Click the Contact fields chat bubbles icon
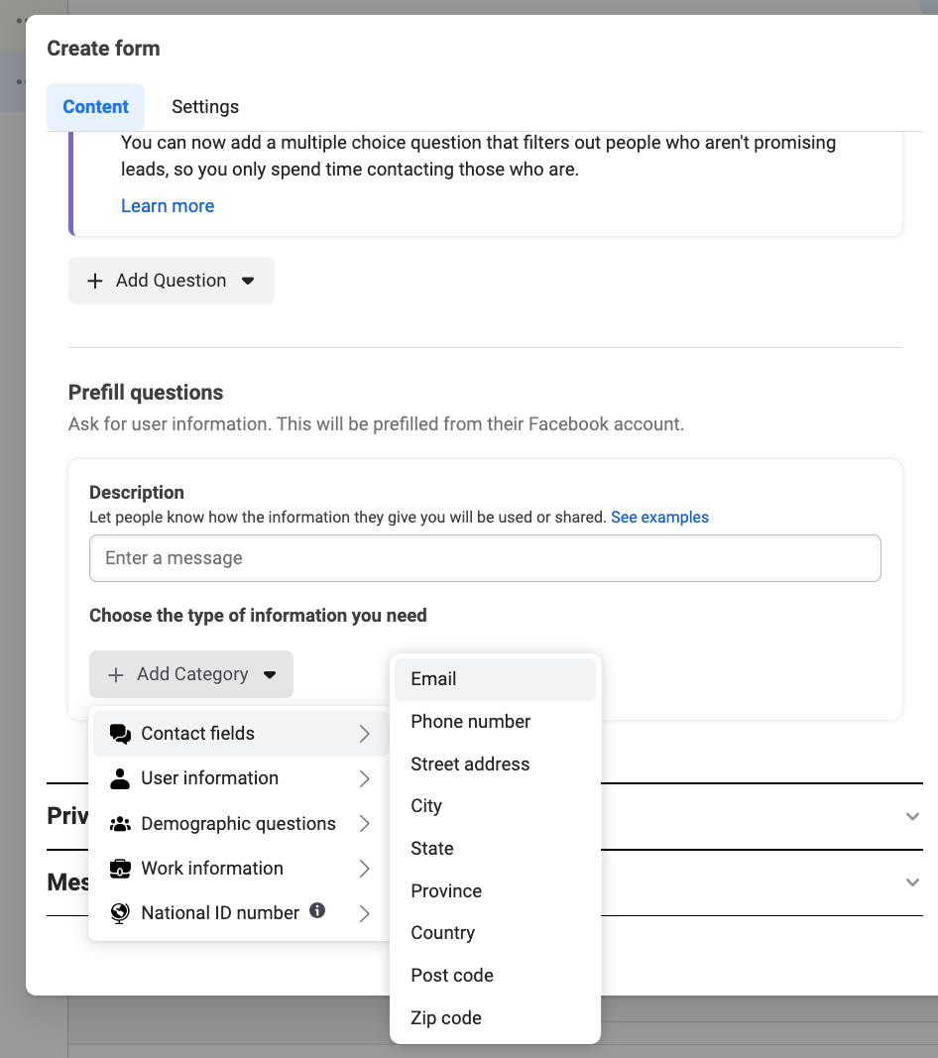The width and height of the screenshot is (938, 1058). pos(120,734)
